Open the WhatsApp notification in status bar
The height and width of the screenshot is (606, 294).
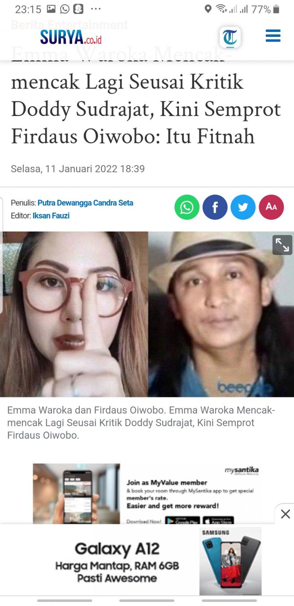point(65,9)
